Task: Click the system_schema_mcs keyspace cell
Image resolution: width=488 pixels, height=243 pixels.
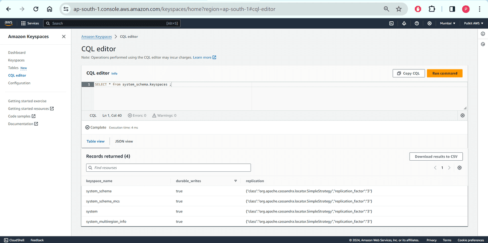Action: click(x=103, y=201)
